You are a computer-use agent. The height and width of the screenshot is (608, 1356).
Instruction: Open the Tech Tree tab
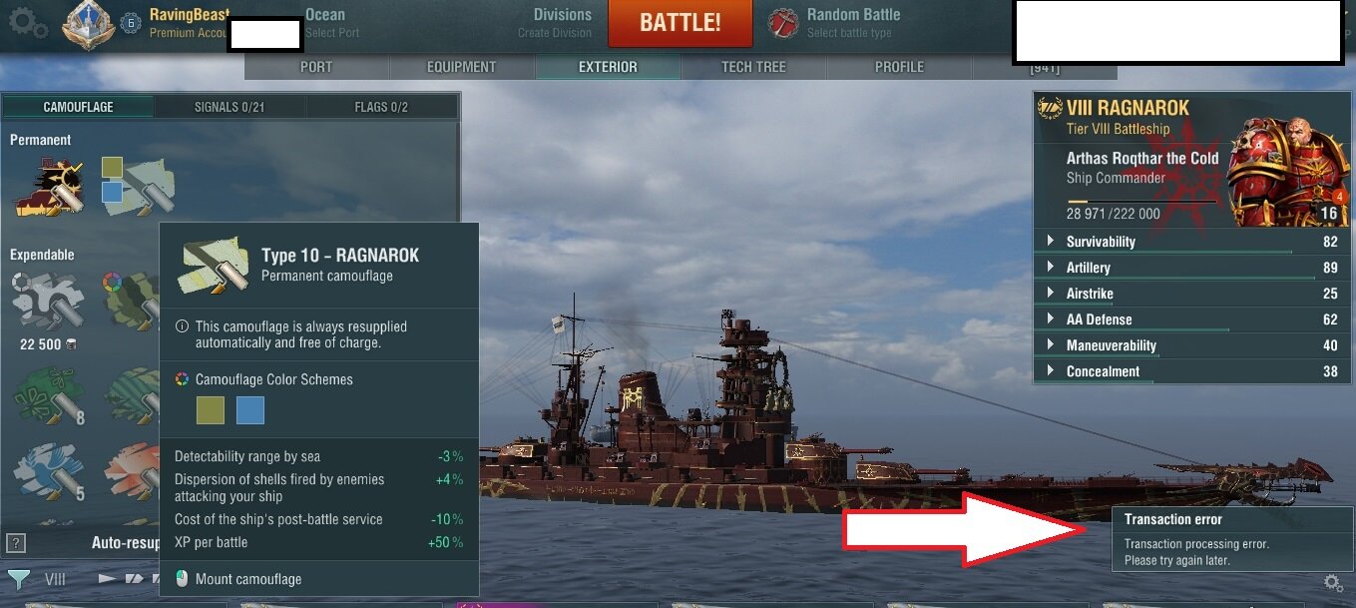pos(753,67)
